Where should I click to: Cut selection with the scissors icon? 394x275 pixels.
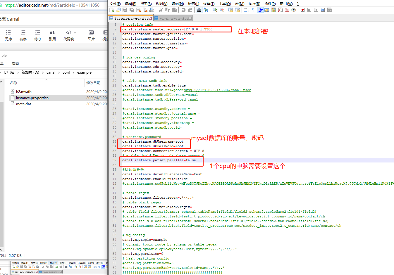click(x=161, y=10)
